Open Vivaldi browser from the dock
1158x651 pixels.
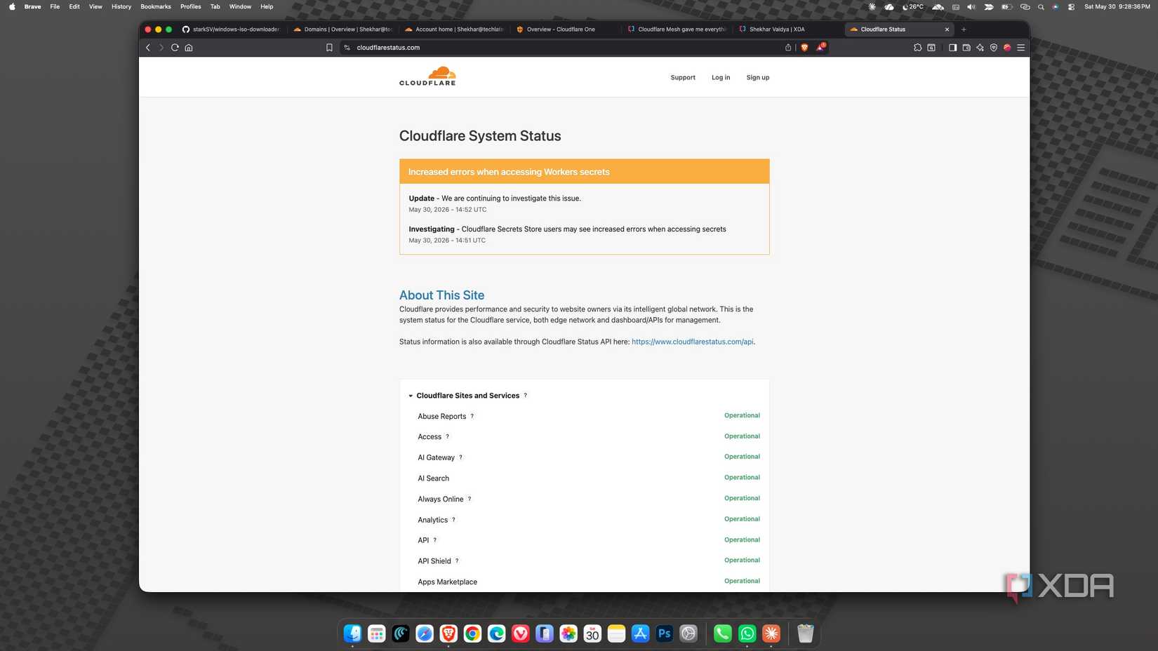pos(520,633)
